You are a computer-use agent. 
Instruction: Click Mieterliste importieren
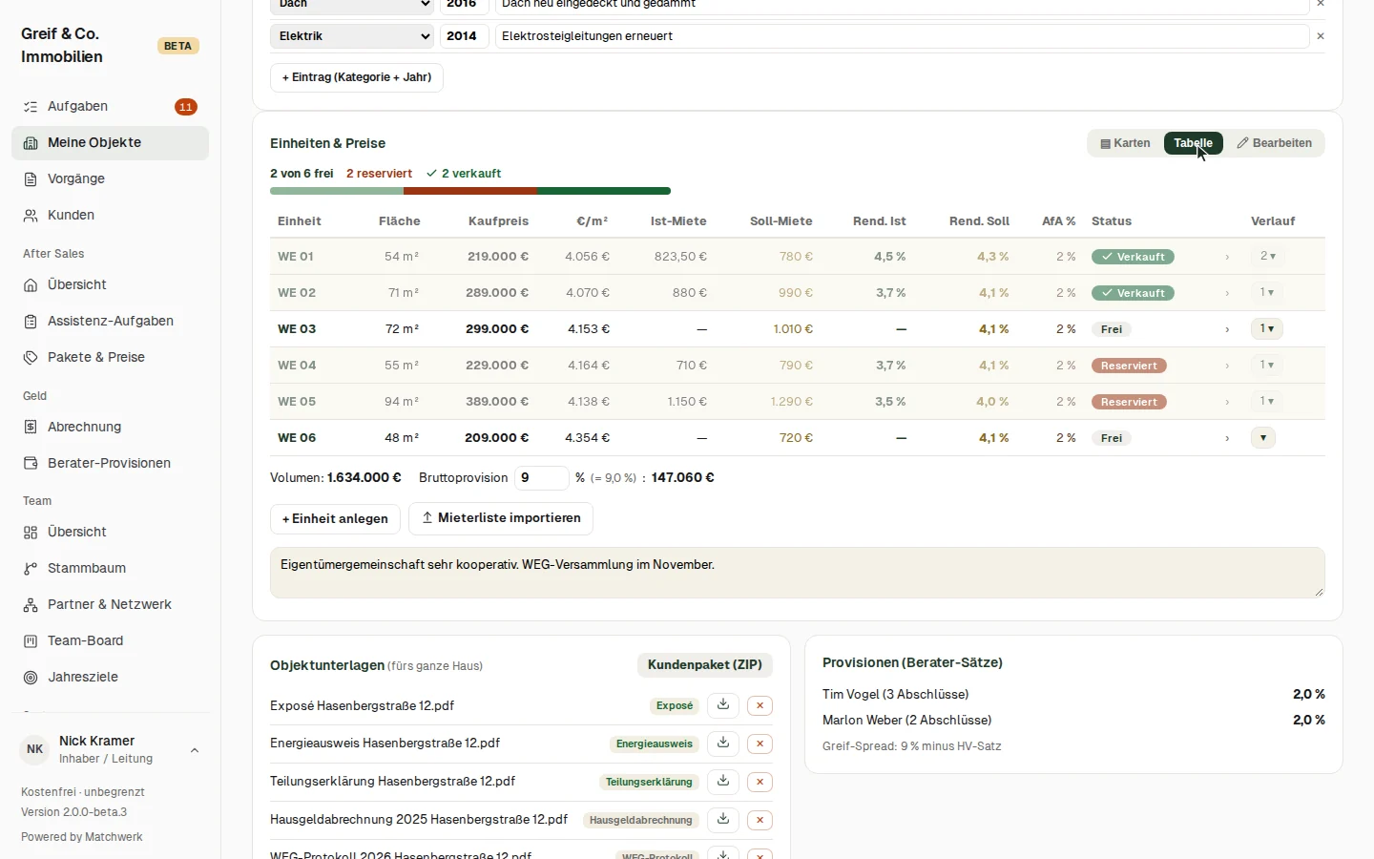501,518
